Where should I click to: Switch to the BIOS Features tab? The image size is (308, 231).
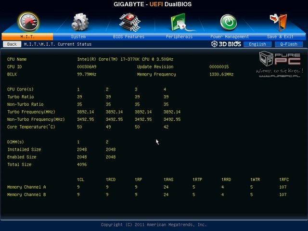click(128, 37)
